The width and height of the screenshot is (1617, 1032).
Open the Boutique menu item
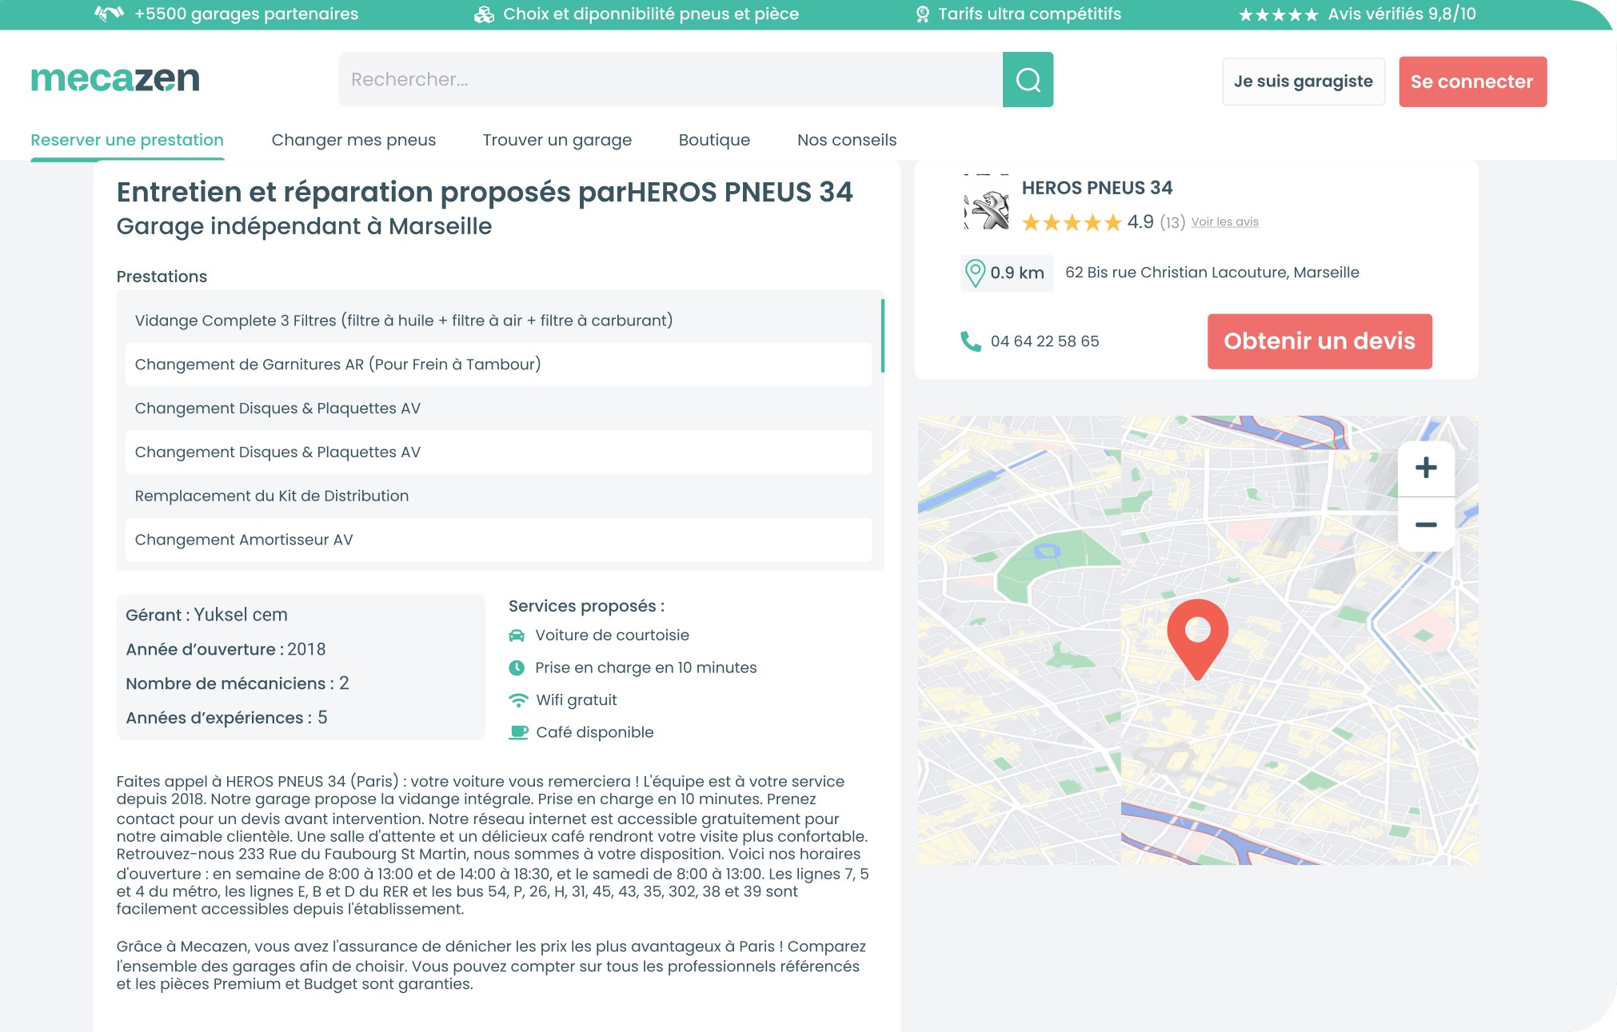[714, 140]
